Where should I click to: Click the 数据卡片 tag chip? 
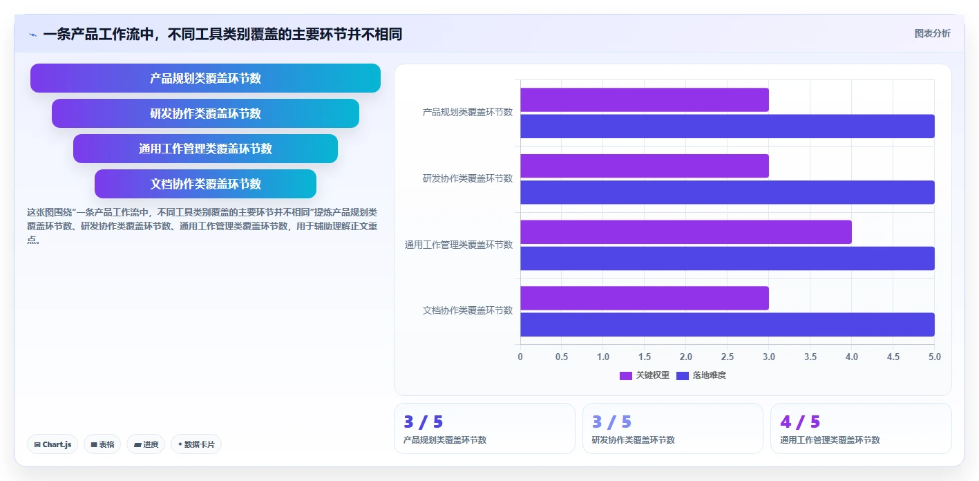[196, 444]
